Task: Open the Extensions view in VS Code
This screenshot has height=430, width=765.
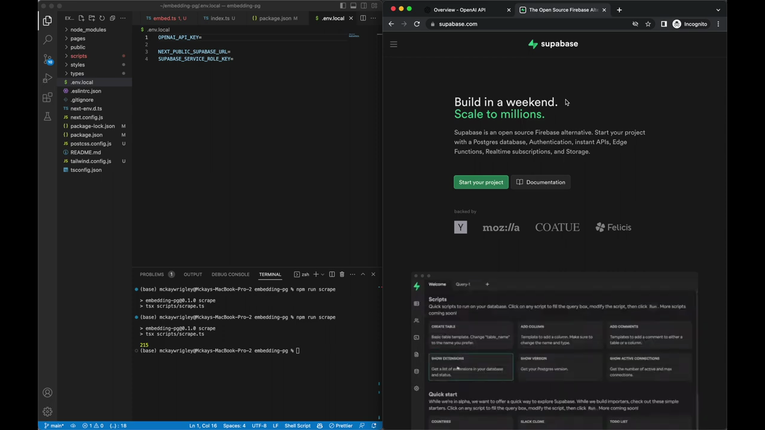Action: [47, 97]
